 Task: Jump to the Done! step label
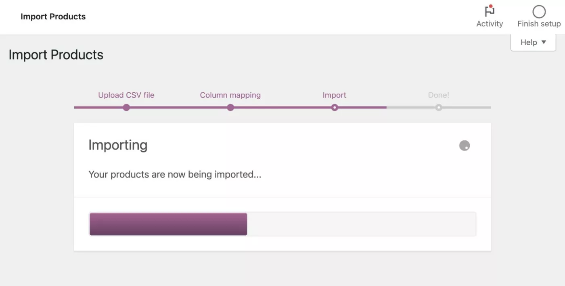439,95
